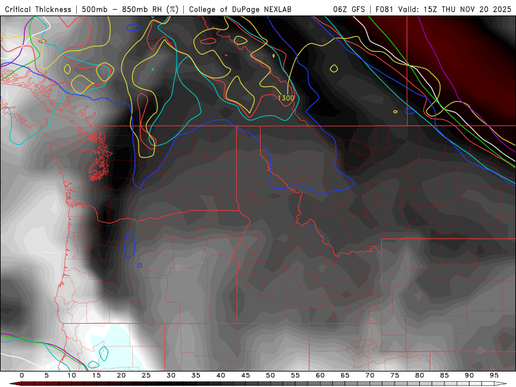This screenshot has width=516, height=387.
Task: Click the yellow "1300" contour label
Action: coord(286,98)
